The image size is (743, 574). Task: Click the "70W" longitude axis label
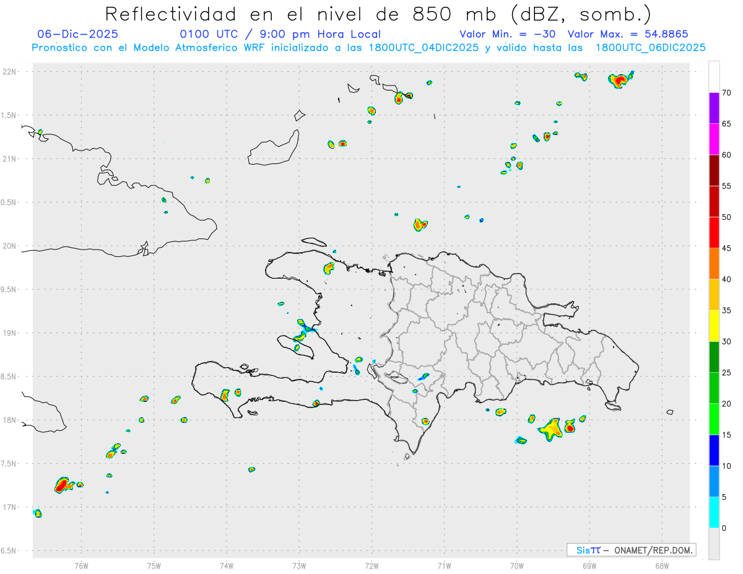[x=517, y=565]
